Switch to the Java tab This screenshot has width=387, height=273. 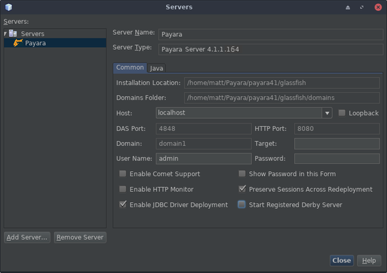coord(156,68)
